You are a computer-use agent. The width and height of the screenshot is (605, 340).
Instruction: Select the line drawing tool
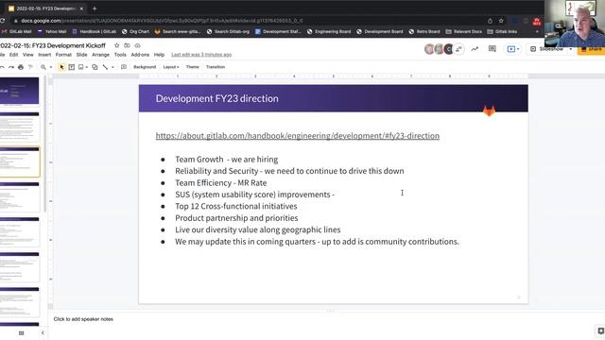click(x=105, y=67)
